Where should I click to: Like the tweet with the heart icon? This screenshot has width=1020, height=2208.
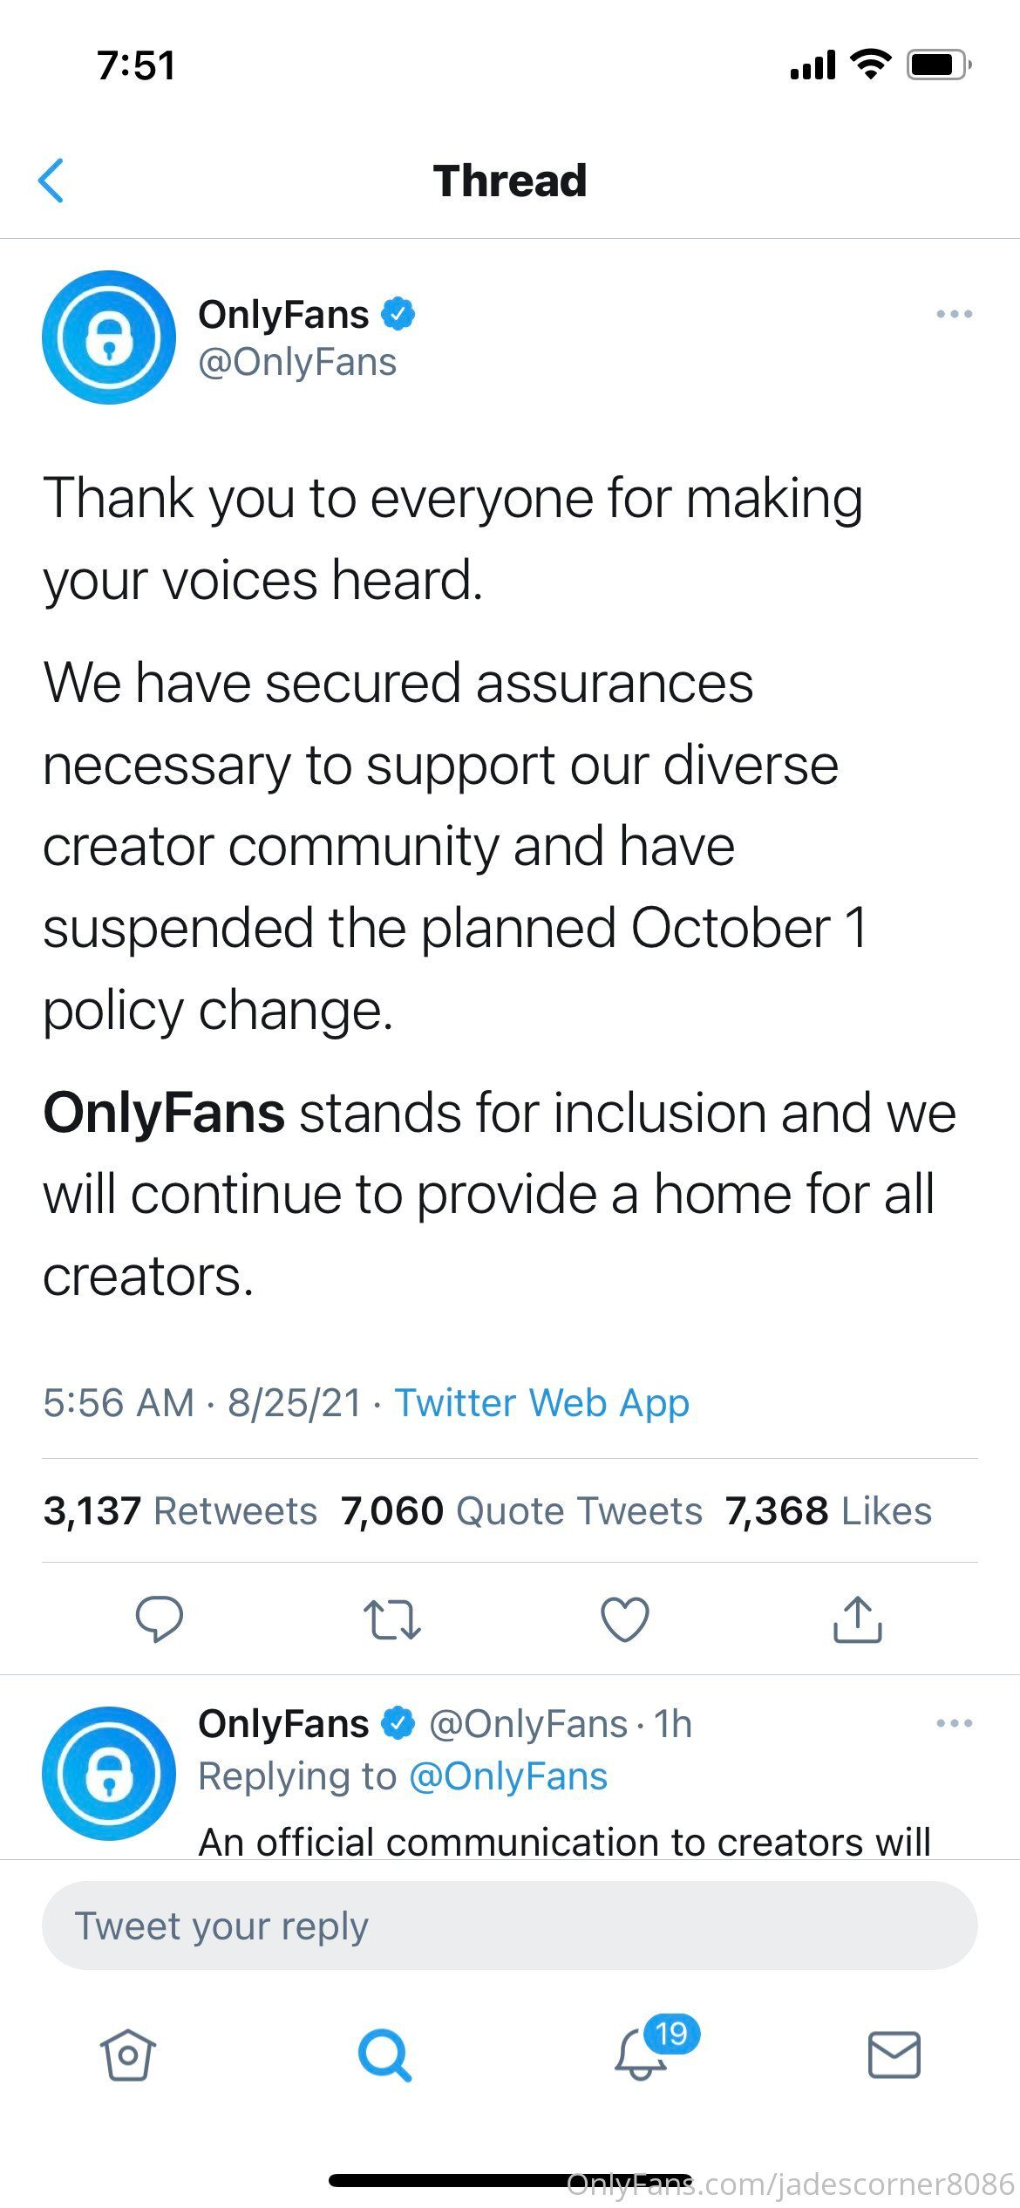pyautogui.click(x=625, y=1619)
